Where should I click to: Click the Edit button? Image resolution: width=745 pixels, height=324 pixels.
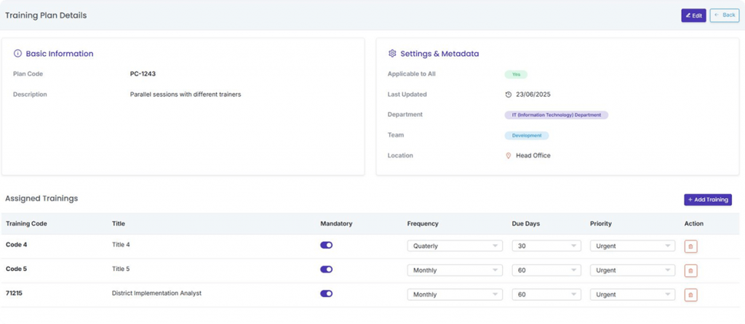693,15
